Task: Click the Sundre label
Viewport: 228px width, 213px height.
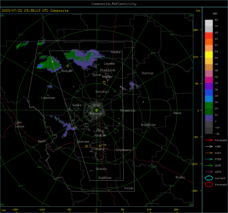Action: [77, 105]
